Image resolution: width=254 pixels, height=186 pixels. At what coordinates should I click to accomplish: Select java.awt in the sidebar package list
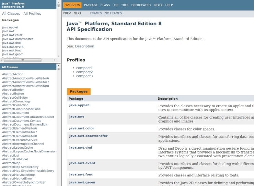tap(8, 31)
